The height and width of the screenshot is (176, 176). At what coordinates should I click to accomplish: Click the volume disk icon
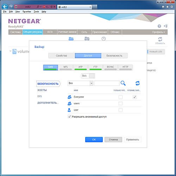tap(14, 51)
